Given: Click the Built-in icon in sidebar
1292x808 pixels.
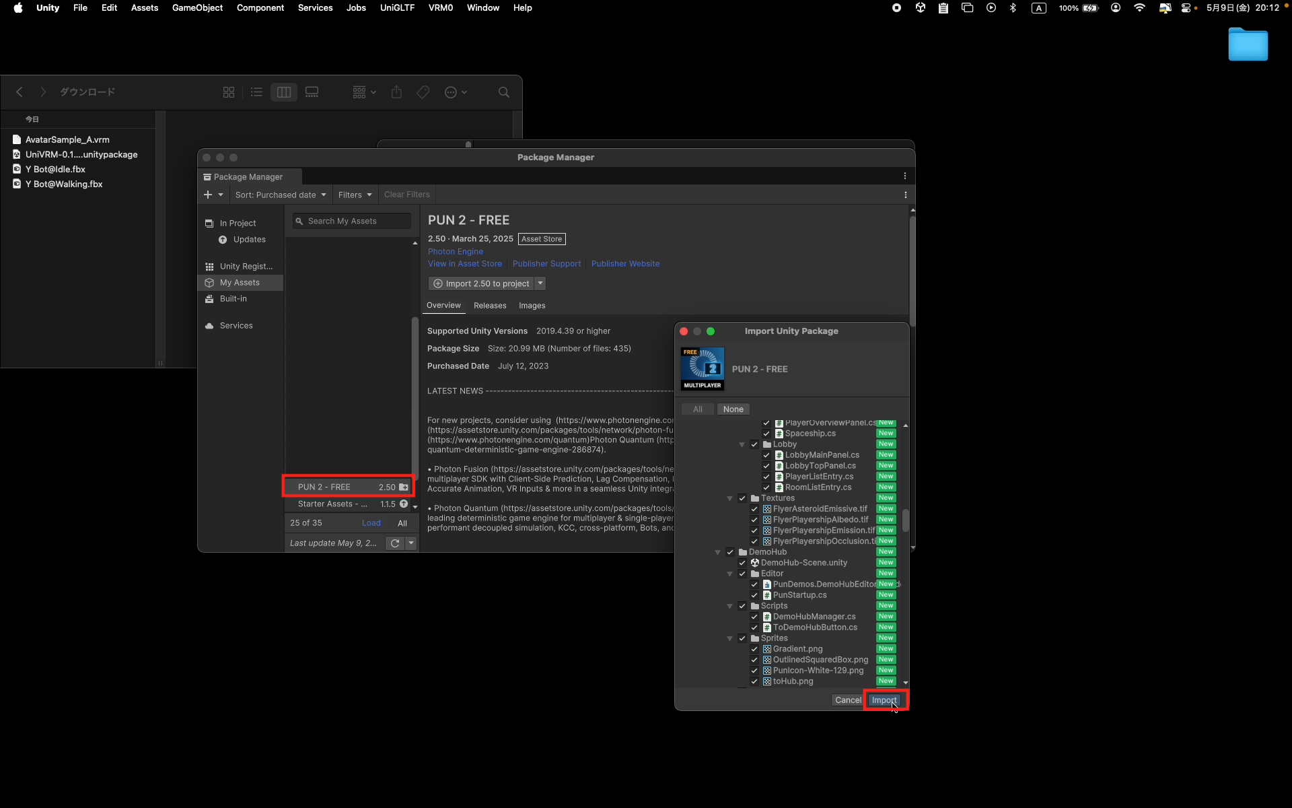Looking at the screenshot, I should [209, 299].
